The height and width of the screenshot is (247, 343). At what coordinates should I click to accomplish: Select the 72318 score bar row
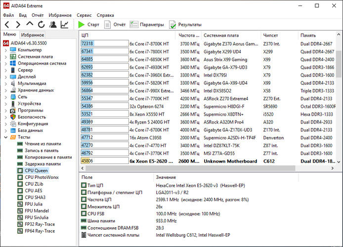coord(105,43)
